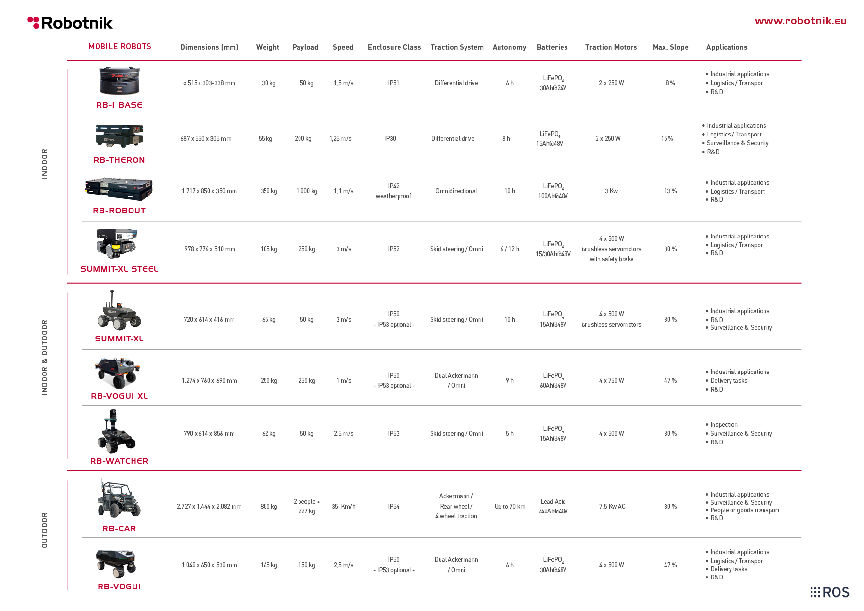Select the RB-1 BASE robot image
The width and height of the screenshot is (864, 611).
120,81
